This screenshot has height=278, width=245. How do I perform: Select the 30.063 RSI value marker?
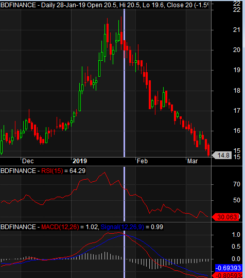tap(225, 217)
